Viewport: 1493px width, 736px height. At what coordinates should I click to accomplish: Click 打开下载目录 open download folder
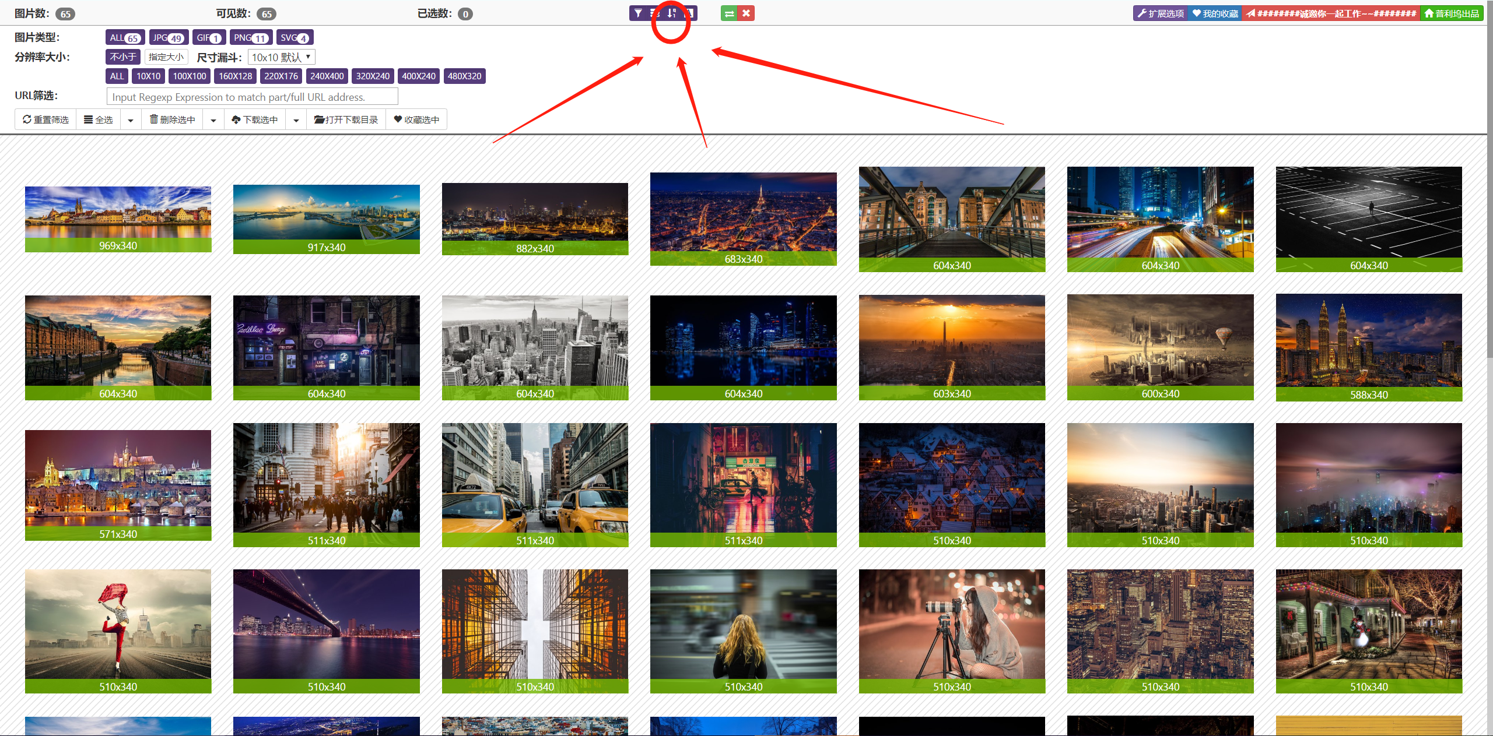pos(346,119)
